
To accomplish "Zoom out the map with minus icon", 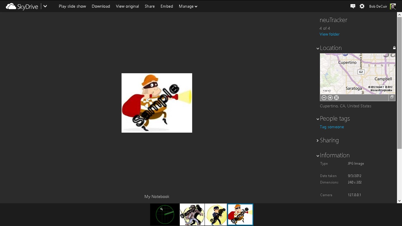I will click(x=324, y=98).
